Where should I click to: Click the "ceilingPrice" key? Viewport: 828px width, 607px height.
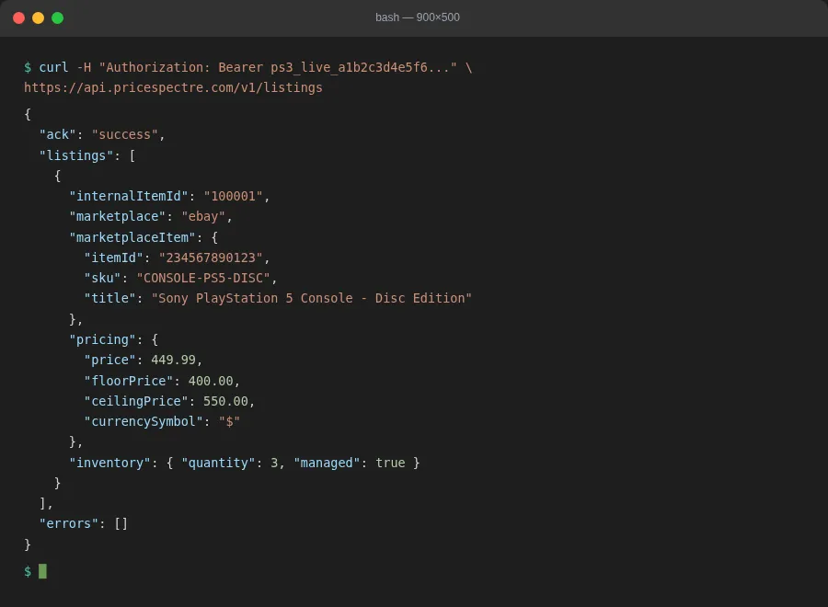pyautogui.click(x=136, y=401)
